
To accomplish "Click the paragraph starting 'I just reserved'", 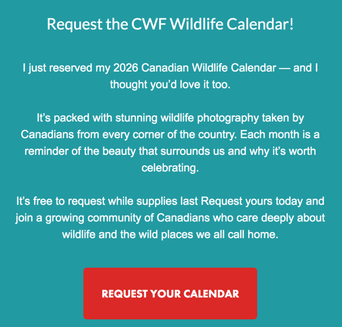I will [x=170, y=76].
